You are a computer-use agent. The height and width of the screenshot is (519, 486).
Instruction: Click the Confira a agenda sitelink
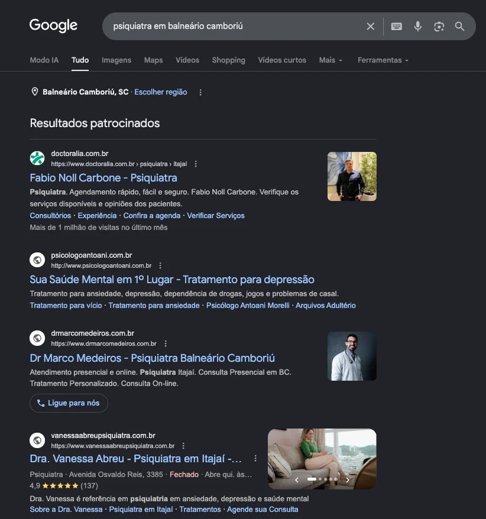(x=151, y=216)
